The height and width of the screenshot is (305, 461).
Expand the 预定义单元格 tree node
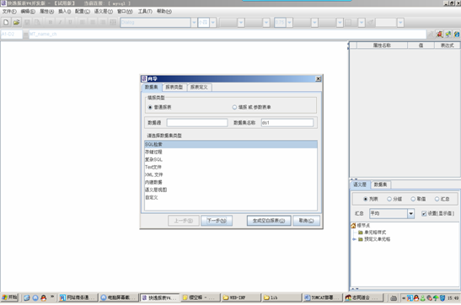tap(354, 239)
